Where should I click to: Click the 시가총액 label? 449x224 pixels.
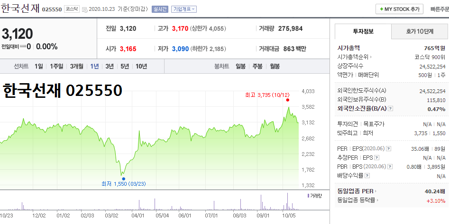point(349,48)
